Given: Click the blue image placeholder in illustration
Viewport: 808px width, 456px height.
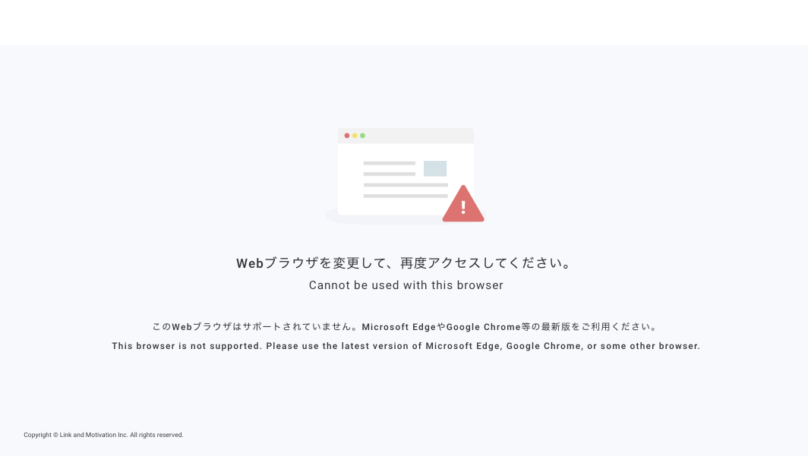Looking at the screenshot, I should click(435, 168).
